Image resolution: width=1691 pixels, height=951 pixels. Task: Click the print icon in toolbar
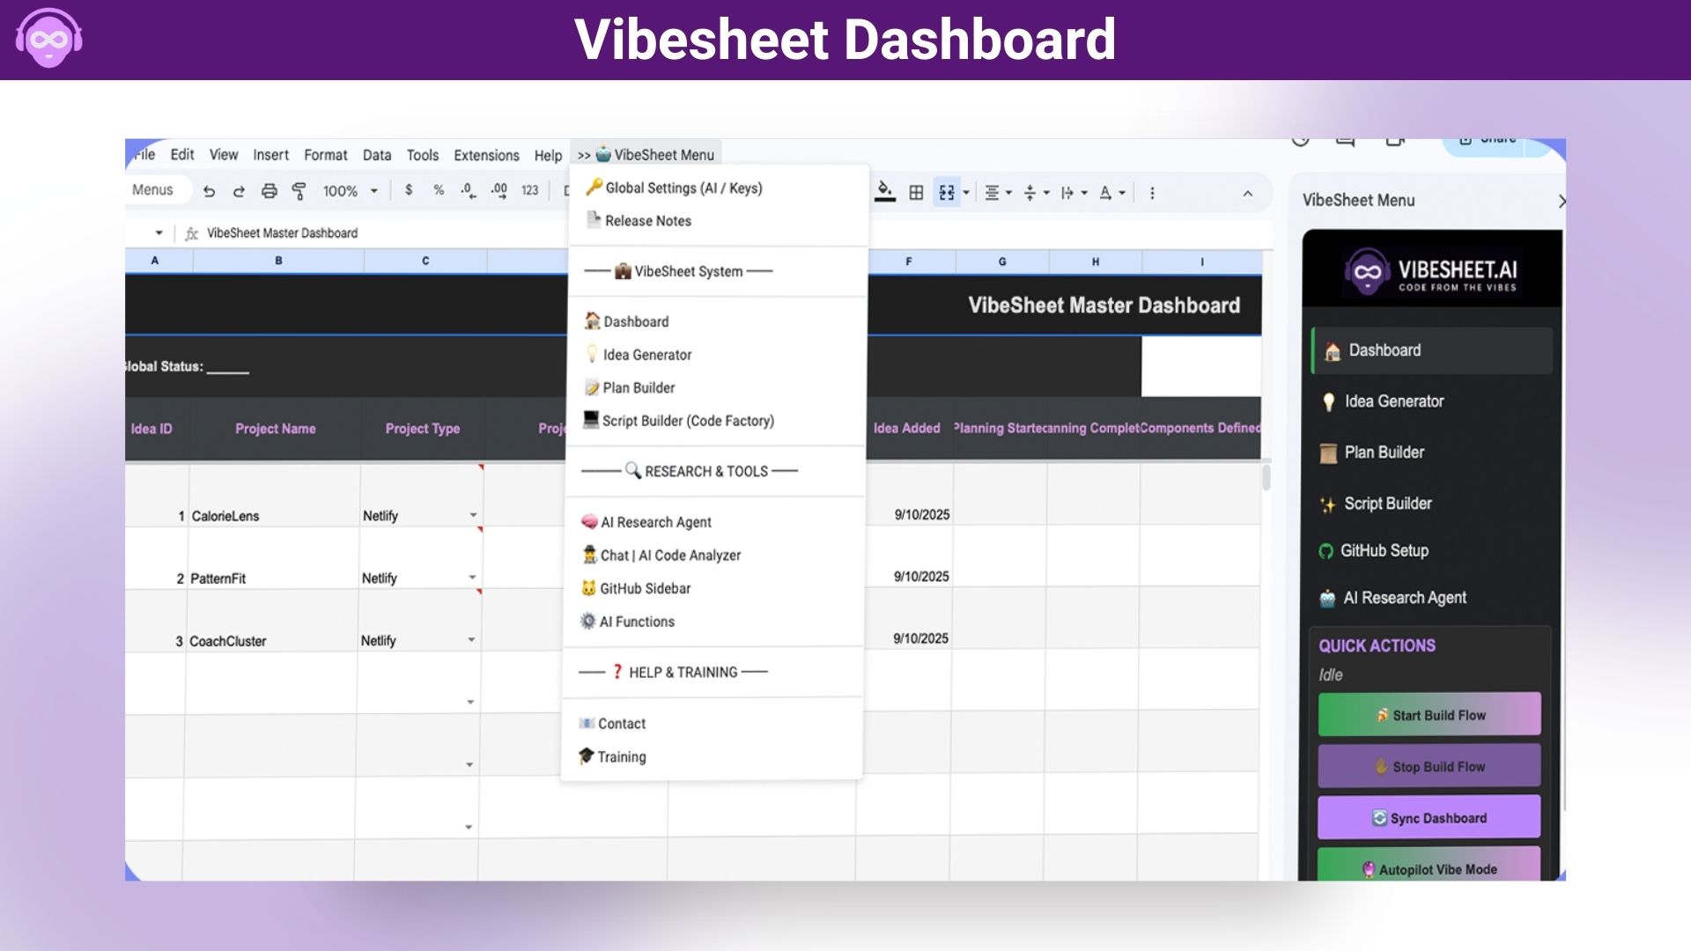[x=270, y=191]
